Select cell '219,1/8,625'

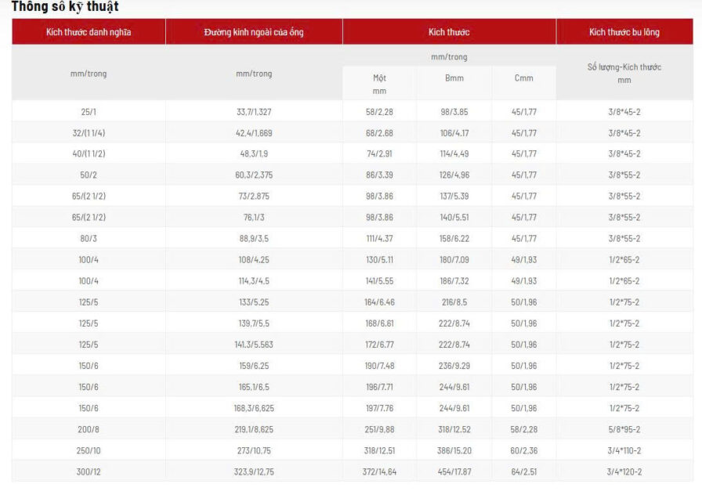click(x=254, y=429)
